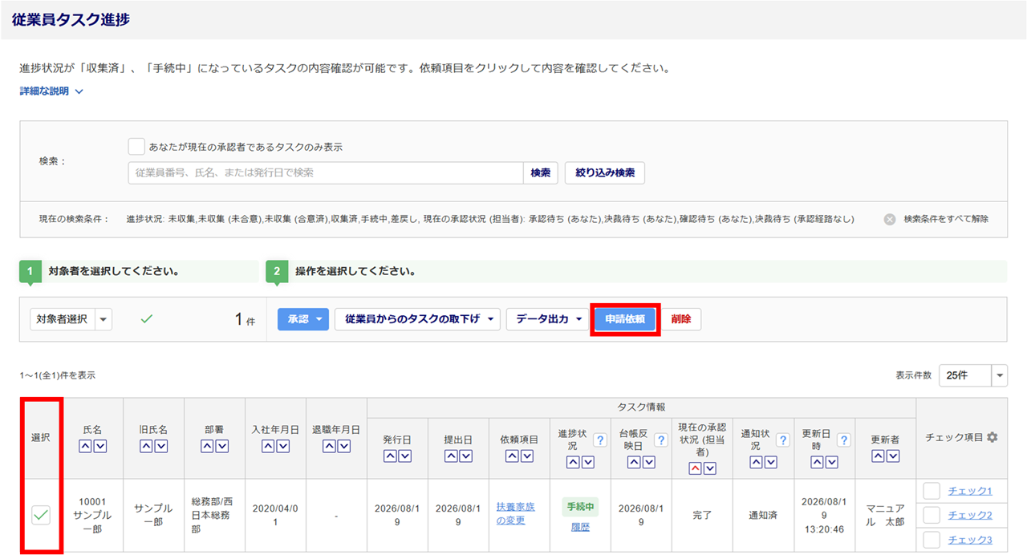Expand 詳細な説明 section
This screenshot has height=559, width=1027.
click(x=51, y=91)
